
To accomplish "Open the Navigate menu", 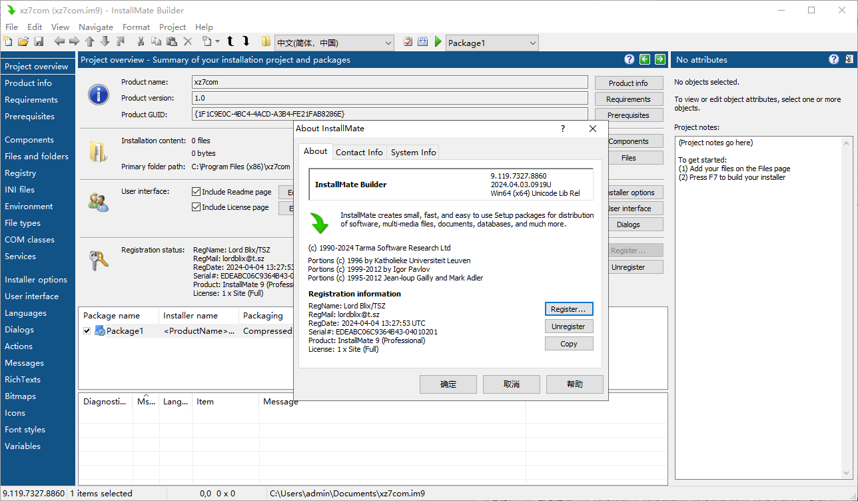I will 96,27.
